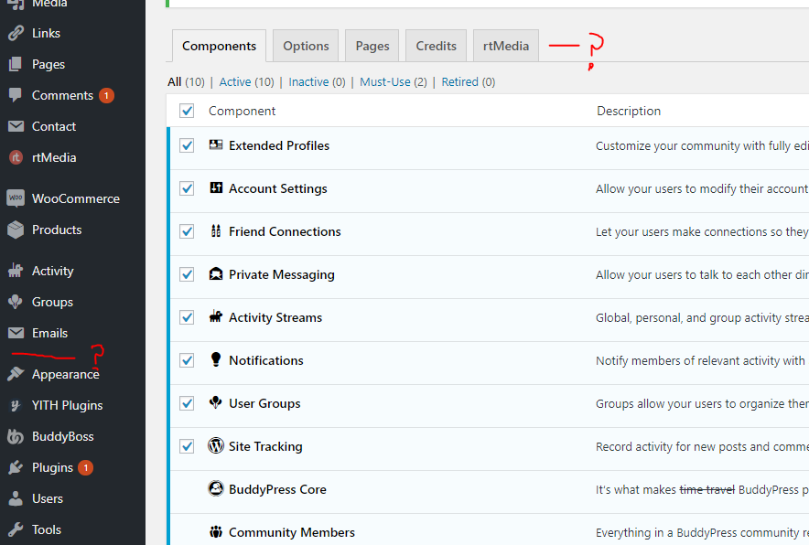Click the Groups icon in sidebar
This screenshot has height=545, width=809.
(16, 302)
